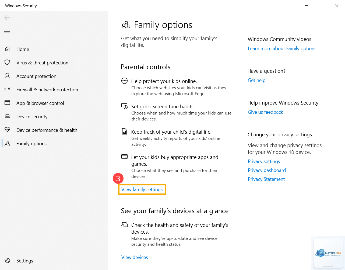Screen dimensions: 345x270
Task: Open Privacy Statement link
Action: [266, 179]
